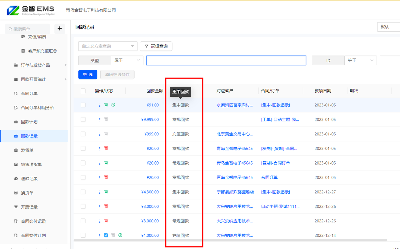Click the 金智 EMS logo
The image size is (400, 249).
coord(31,10)
